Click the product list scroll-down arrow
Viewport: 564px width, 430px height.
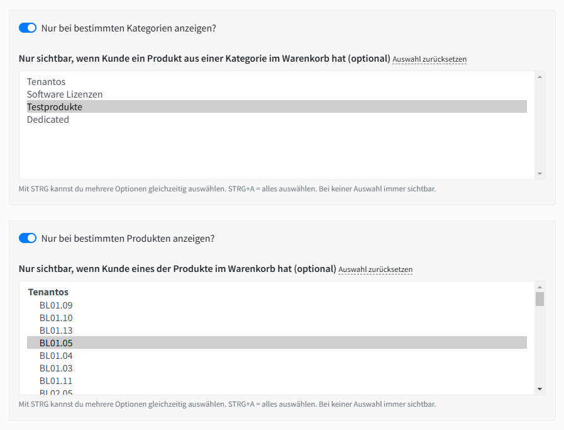539,389
